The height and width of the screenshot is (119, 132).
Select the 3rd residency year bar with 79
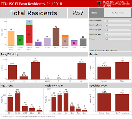66,102
